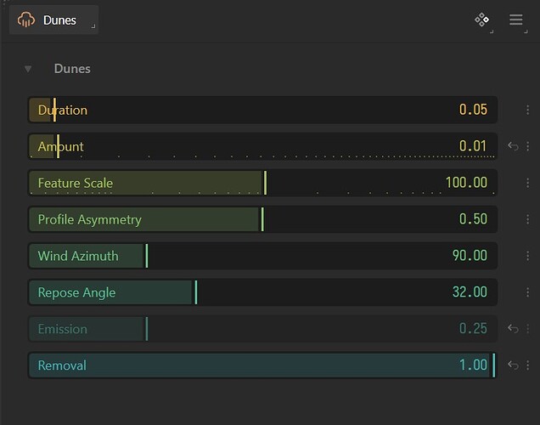Click the Dunes node cloud icon
The height and width of the screenshot is (425, 540).
click(26, 20)
